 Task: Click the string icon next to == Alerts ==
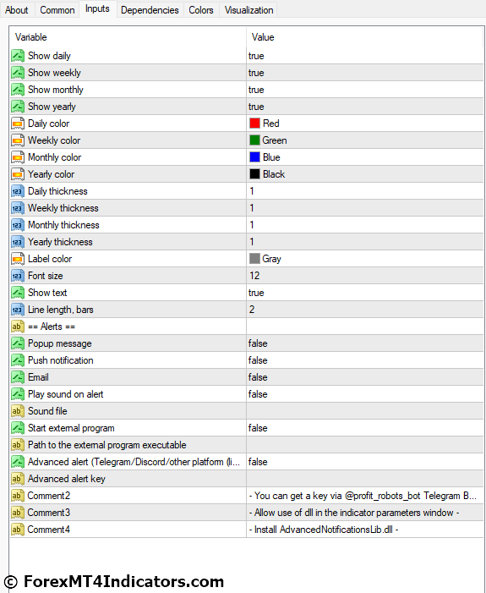(18, 327)
